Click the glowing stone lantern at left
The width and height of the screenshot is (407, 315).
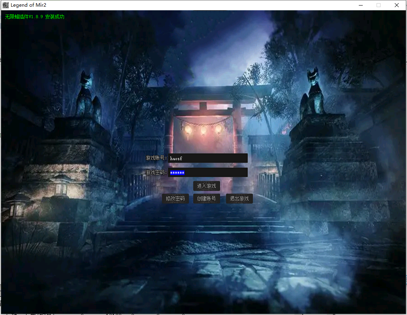pyautogui.click(x=61, y=186)
